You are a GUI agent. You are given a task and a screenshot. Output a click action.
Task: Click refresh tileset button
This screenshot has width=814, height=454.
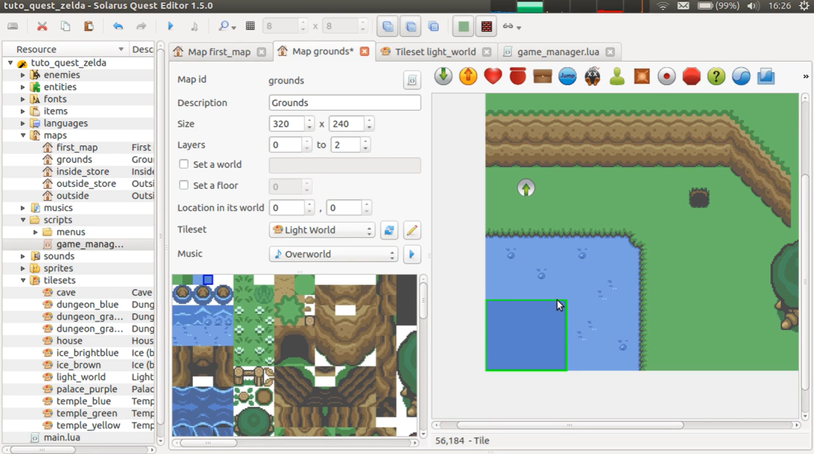(x=389, y=230)
